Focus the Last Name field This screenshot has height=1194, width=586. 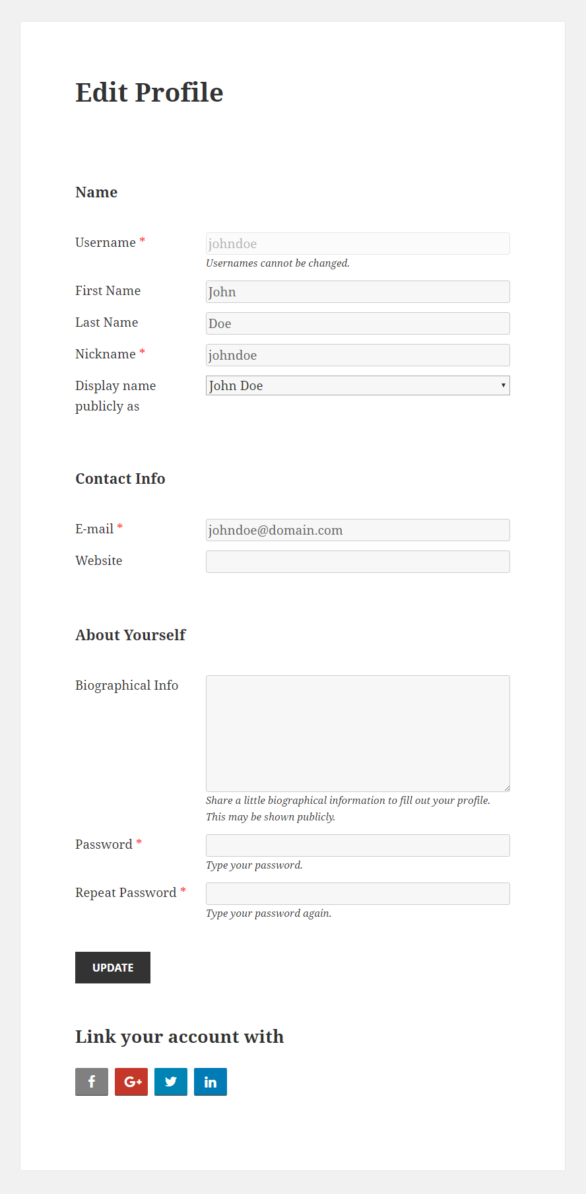(x=358, y=323)
